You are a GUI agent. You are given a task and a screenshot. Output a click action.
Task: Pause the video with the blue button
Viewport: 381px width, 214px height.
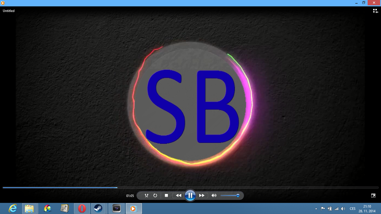click(190, 196)
